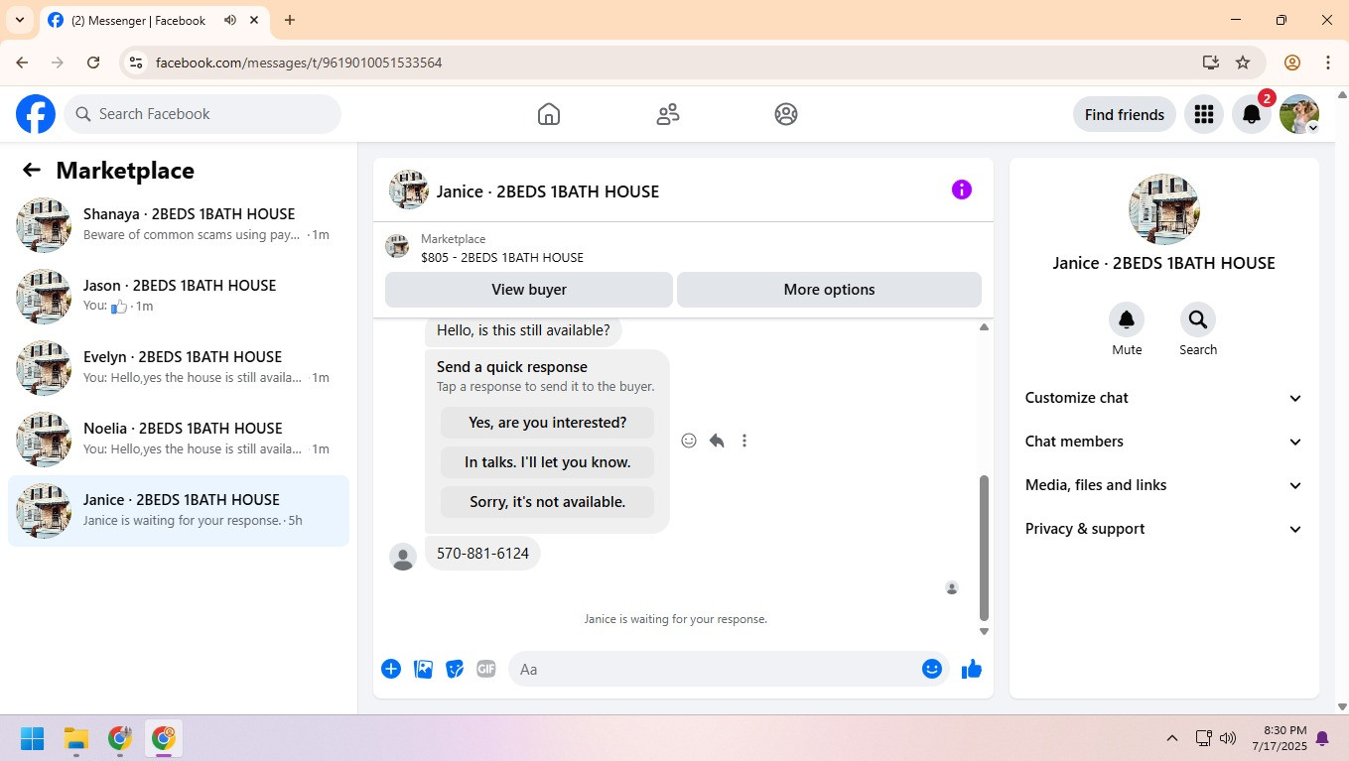Screen dimensions: 1349x761
Task: Click the Janice listing thumbnail in right panel
Action: click(1164, 209)
